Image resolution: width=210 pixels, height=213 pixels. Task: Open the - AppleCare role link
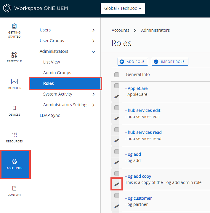pyautogui.click(x=136, y=88)
